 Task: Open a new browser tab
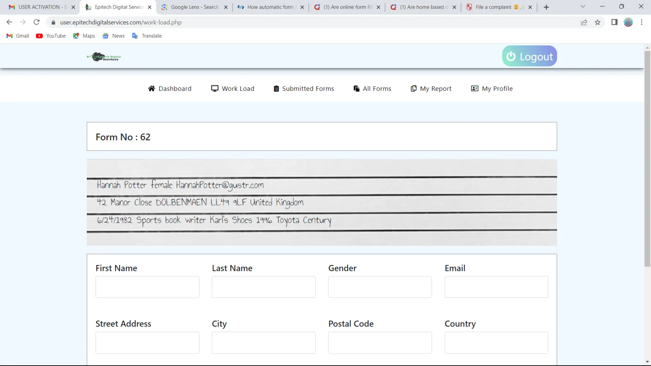[546, 7]
